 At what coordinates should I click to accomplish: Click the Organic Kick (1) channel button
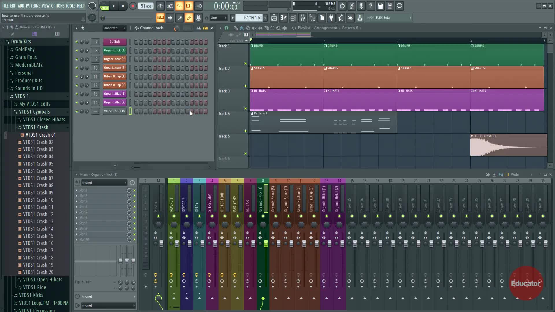click(115, 51)
